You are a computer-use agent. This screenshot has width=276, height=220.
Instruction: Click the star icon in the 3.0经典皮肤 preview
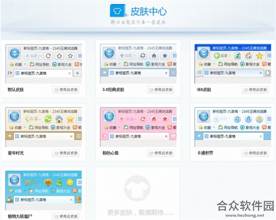pyautogui.click(x=165, y=56)
